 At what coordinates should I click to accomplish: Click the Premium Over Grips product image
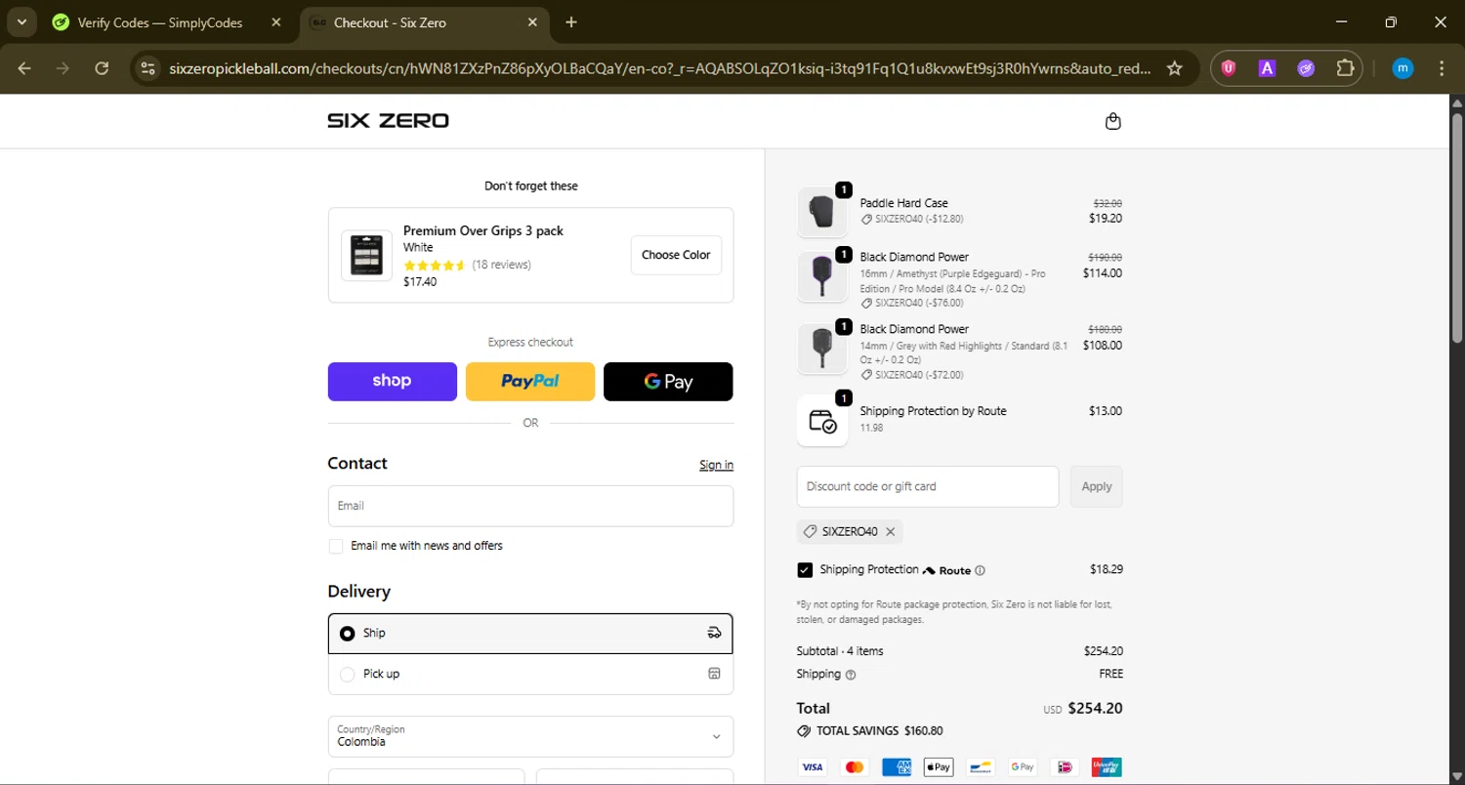pyautogui.click(x=366, y=256)
